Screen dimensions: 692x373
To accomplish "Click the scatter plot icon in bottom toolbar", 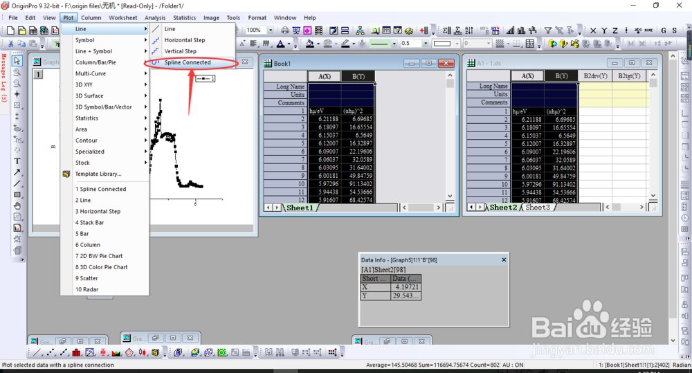I will [51, 352].
